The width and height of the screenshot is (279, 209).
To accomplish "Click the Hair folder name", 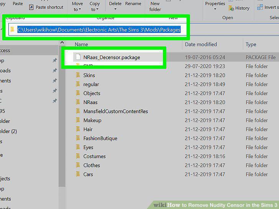I will tap(88, 129).
